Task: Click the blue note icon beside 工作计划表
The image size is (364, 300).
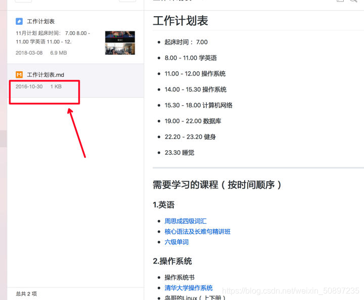Action: tap(19, 21)
